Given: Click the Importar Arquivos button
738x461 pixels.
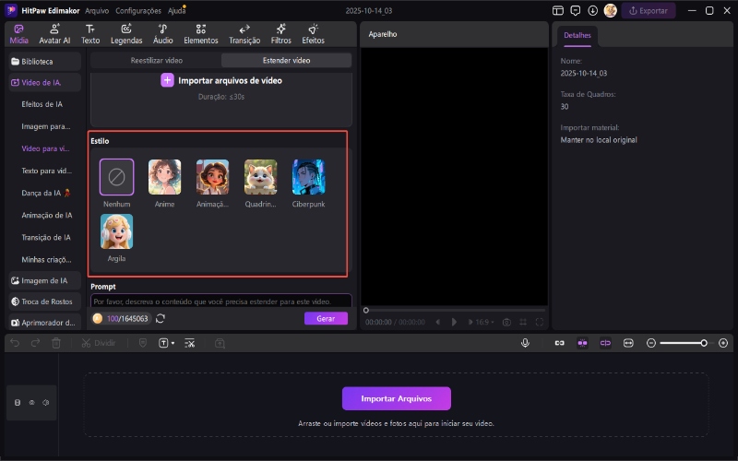Looking at the screenshot, I should (397, 398).
